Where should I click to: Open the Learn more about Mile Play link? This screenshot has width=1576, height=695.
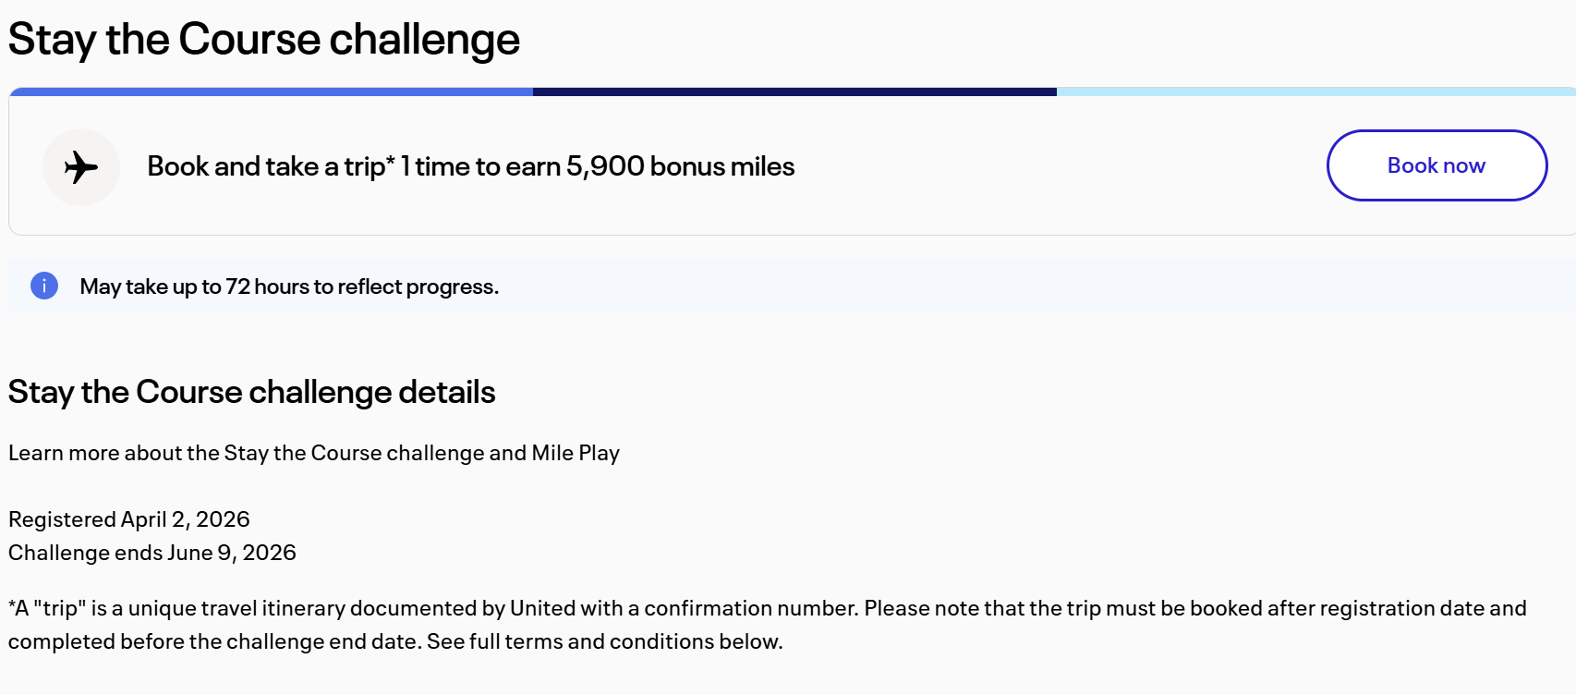point(313,453)
